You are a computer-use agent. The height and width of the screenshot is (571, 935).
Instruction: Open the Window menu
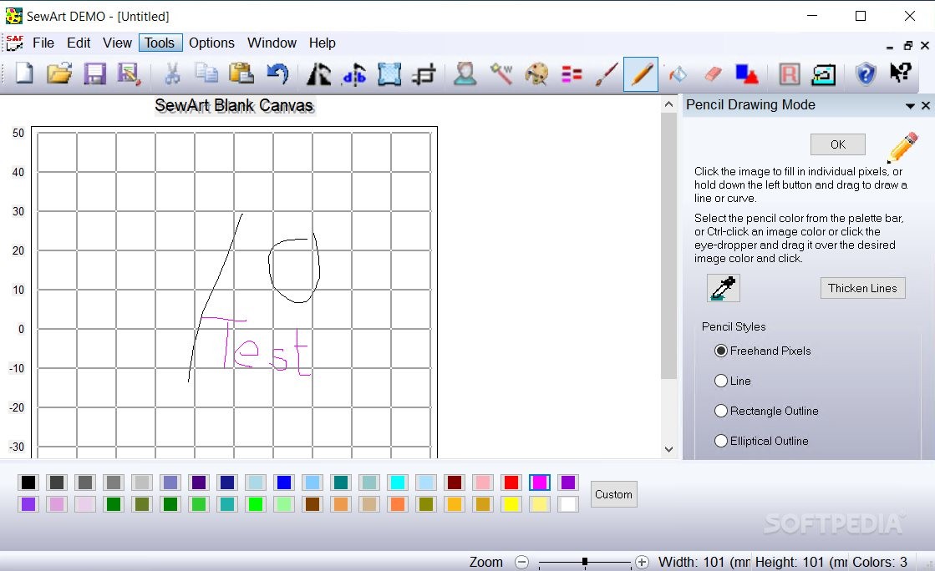click(x=272, y=43)
